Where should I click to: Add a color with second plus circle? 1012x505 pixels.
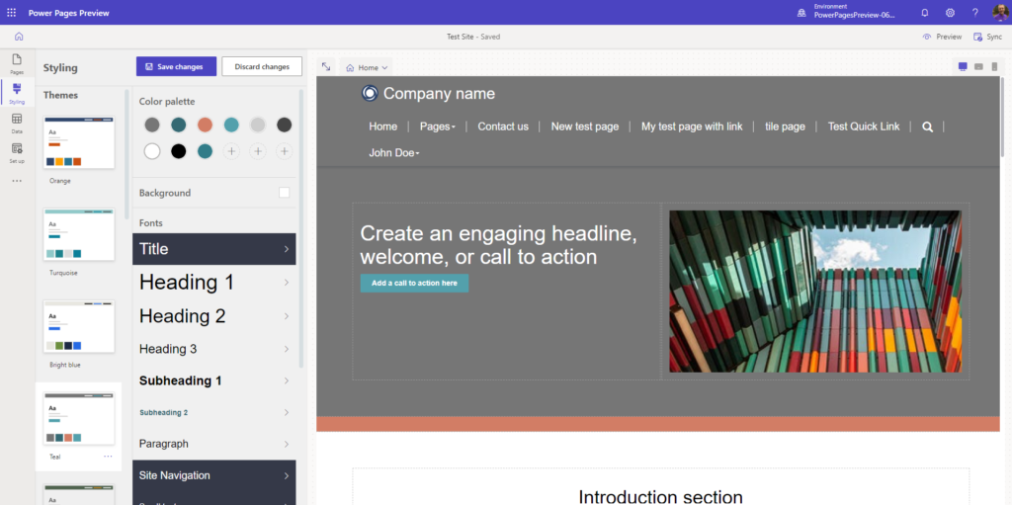pyautogui.click(x=258, y=151)
